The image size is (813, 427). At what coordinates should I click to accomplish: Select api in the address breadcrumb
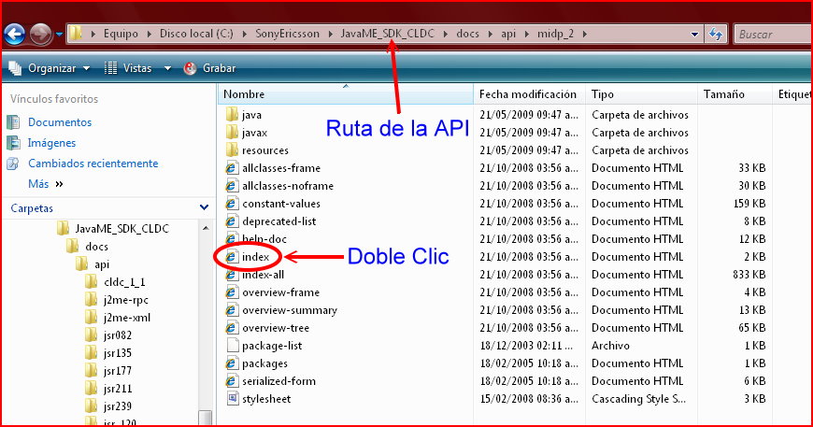click(x=508, y=34)
